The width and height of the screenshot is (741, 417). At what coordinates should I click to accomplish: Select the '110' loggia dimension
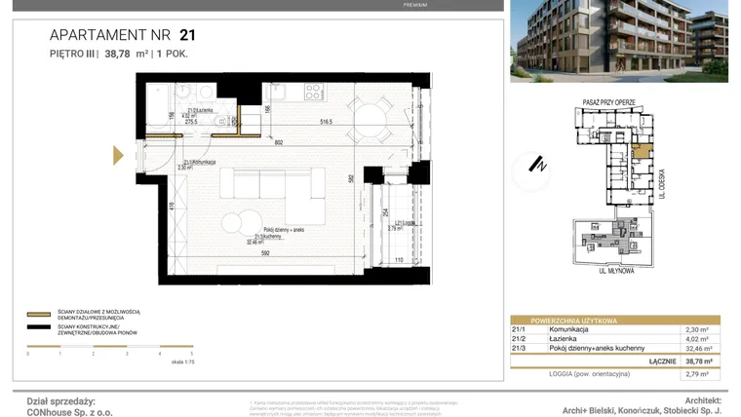pyautogui.click(x=399, y=260)
